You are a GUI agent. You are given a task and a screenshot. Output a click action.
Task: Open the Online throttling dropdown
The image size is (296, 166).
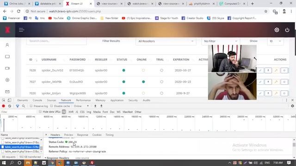81,106
